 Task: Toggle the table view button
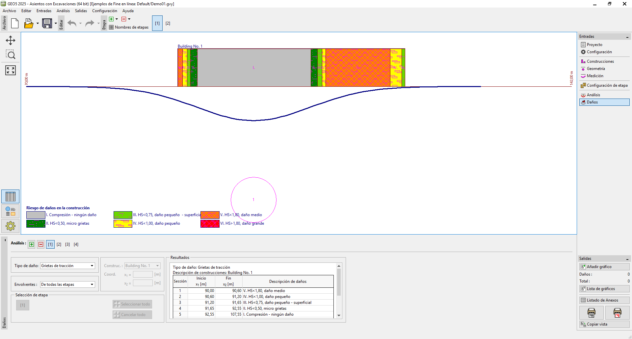[11, 196]
